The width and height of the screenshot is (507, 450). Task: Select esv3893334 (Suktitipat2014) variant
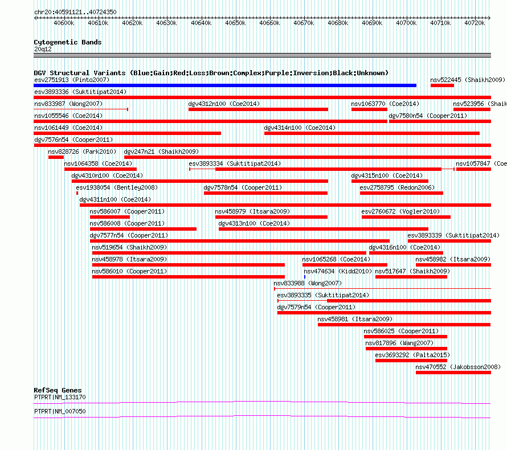coord(235,163)
